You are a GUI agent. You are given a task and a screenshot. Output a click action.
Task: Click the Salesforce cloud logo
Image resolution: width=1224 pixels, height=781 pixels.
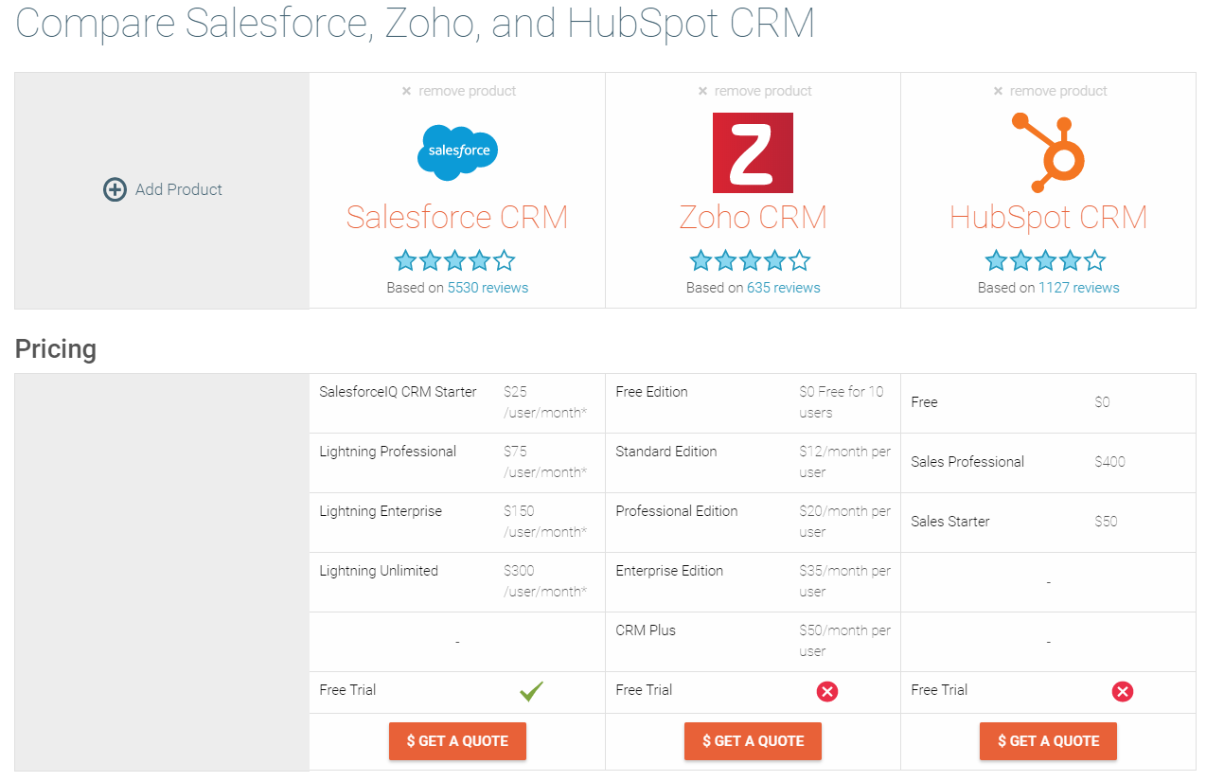coord(457,152)
